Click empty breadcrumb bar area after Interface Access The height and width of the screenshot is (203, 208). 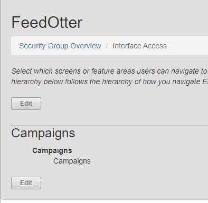[x=187, y=46]
